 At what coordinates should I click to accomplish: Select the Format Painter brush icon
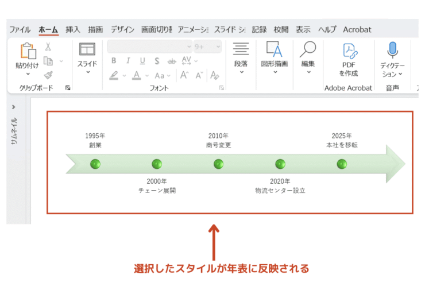[48, 75]
